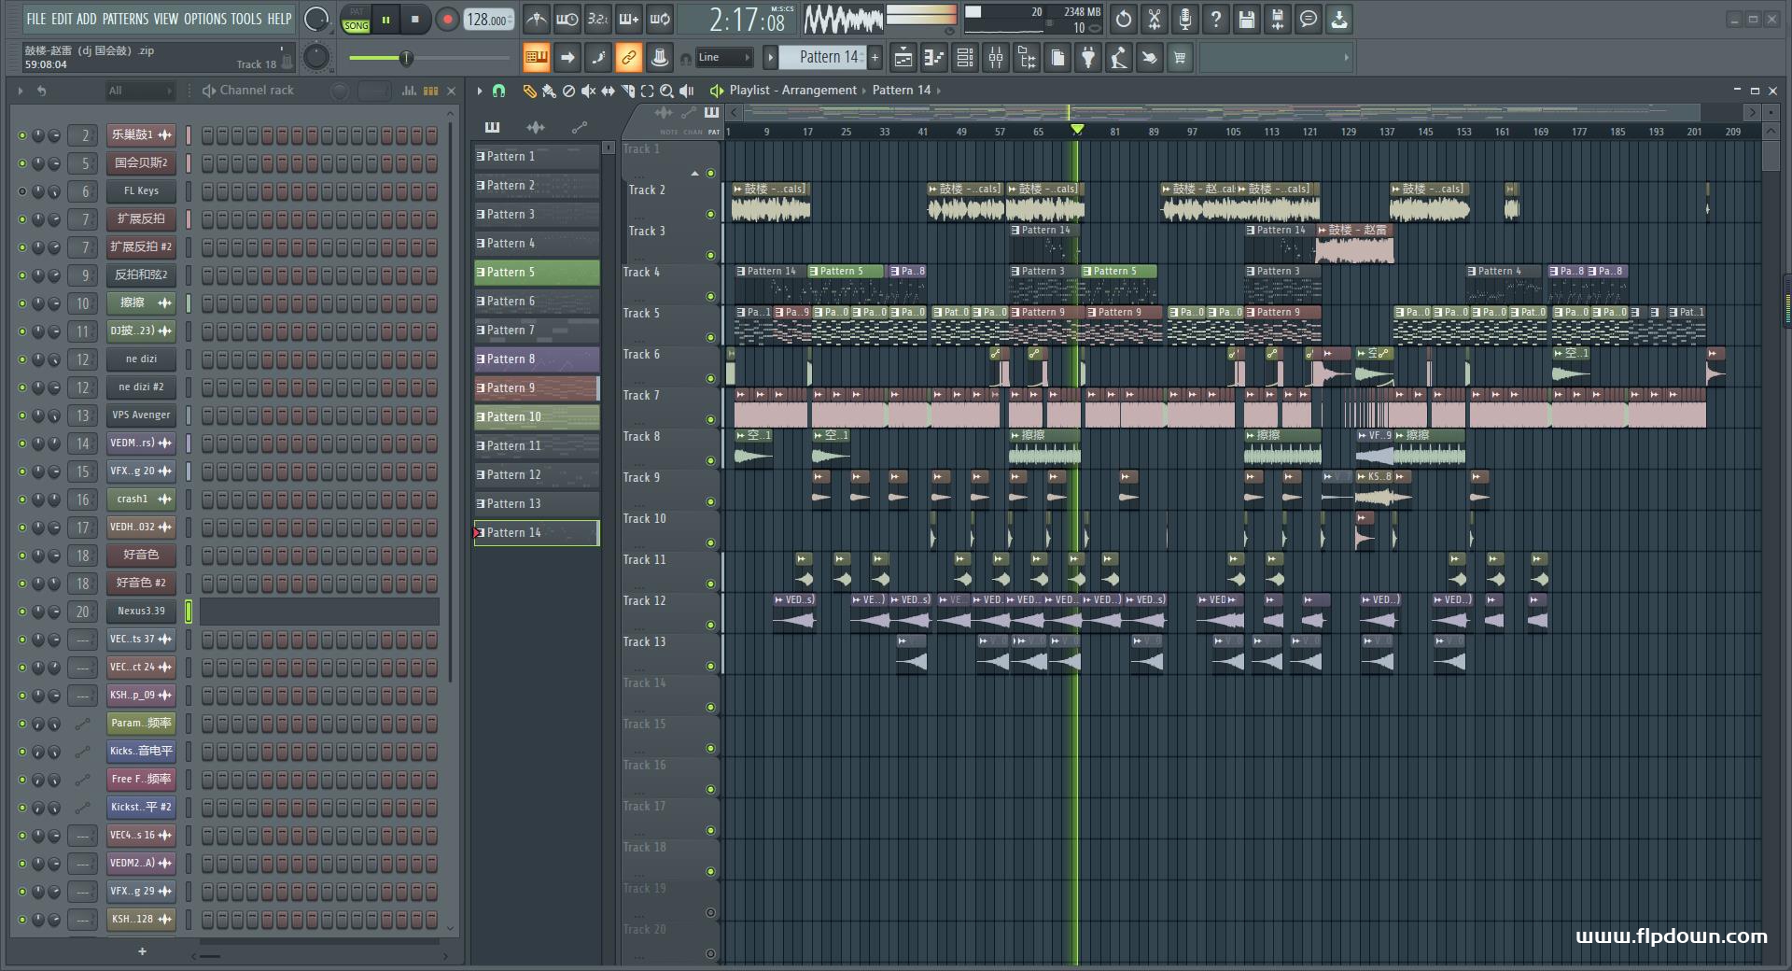
Task: Open the FILE menu
Action: point(35,19)
